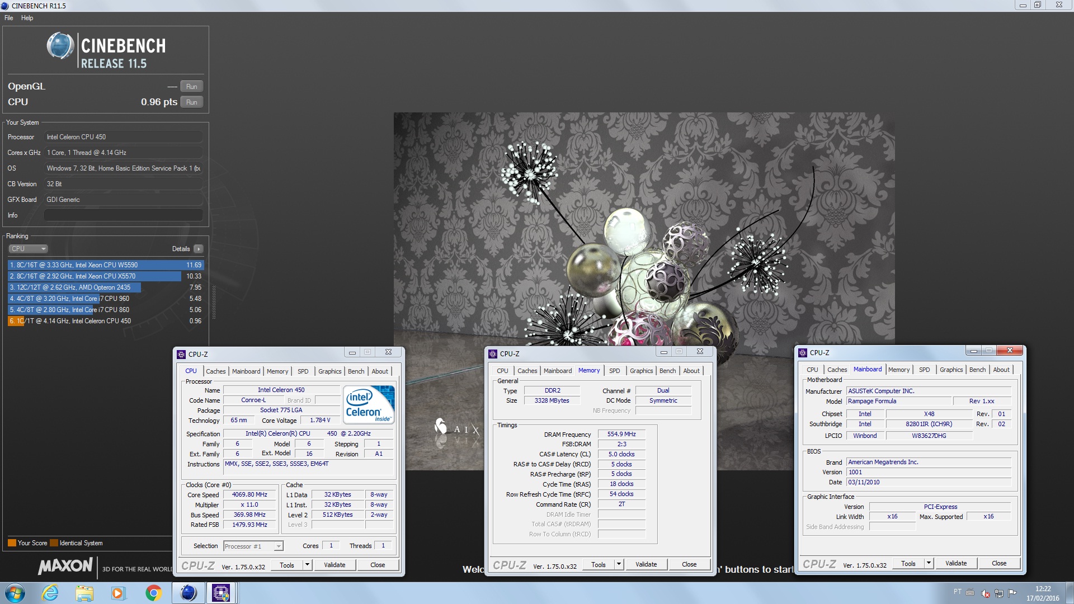This screenshot has height=604, width=1074.
Task: Click the CPU-Z title icon in the Memory window
Action: click(x=493, y=353)
